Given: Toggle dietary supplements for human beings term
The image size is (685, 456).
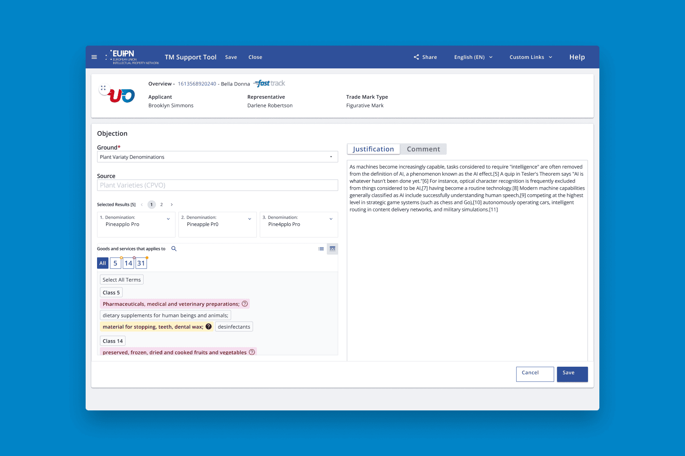Looking at the screenshot, I should point(165,315).
